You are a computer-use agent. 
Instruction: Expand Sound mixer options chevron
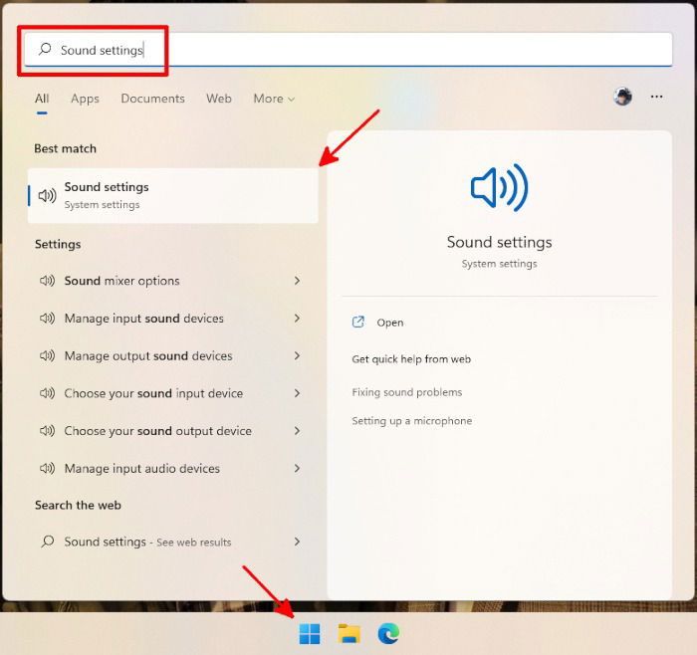[297, 281]
